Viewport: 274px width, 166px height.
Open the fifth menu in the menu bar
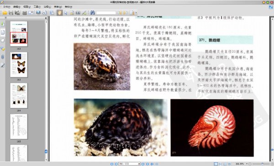(47, 7)
